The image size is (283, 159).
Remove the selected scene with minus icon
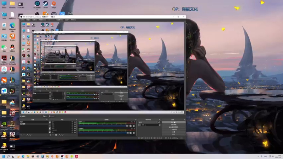pos(24,135)
